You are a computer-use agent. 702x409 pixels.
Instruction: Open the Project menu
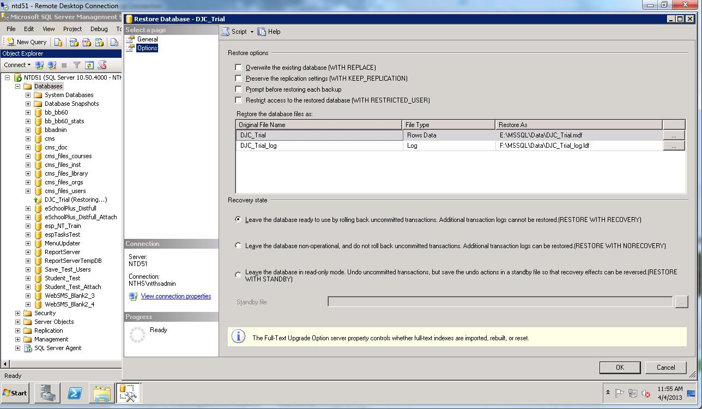tap(72, 29)
